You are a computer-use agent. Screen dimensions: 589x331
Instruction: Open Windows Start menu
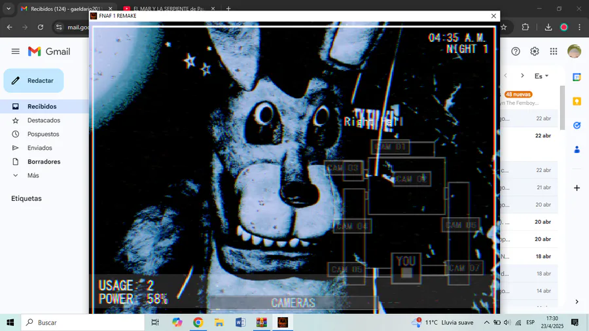point(10,322)
